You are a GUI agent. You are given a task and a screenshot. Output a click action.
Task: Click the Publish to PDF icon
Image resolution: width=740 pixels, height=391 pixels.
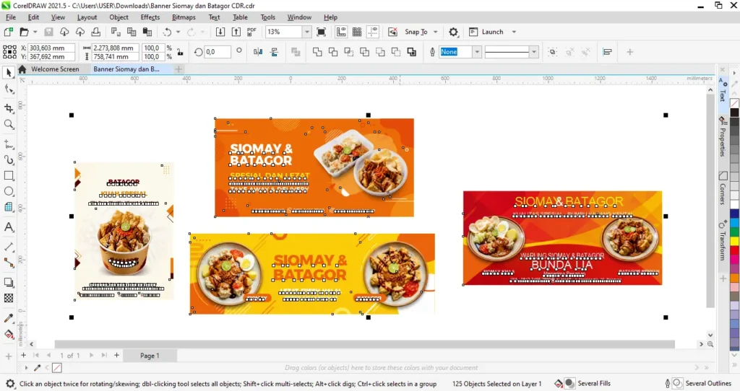click(x=251, y=32)
